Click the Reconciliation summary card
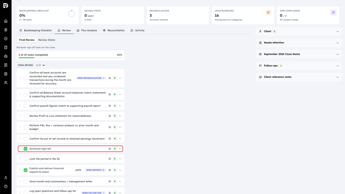345x194 pixels. click(x=178, y=15)
